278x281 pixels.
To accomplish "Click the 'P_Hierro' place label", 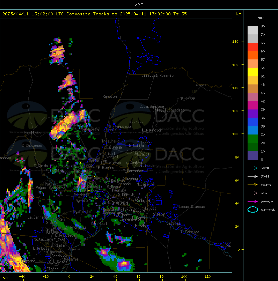I will pos(106,168).
